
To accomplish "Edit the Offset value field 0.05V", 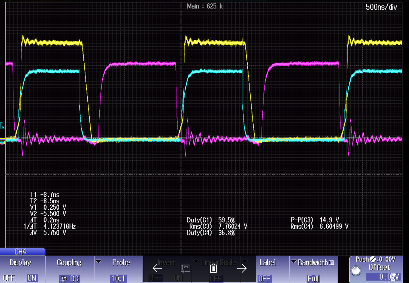I will coord(384,277).
